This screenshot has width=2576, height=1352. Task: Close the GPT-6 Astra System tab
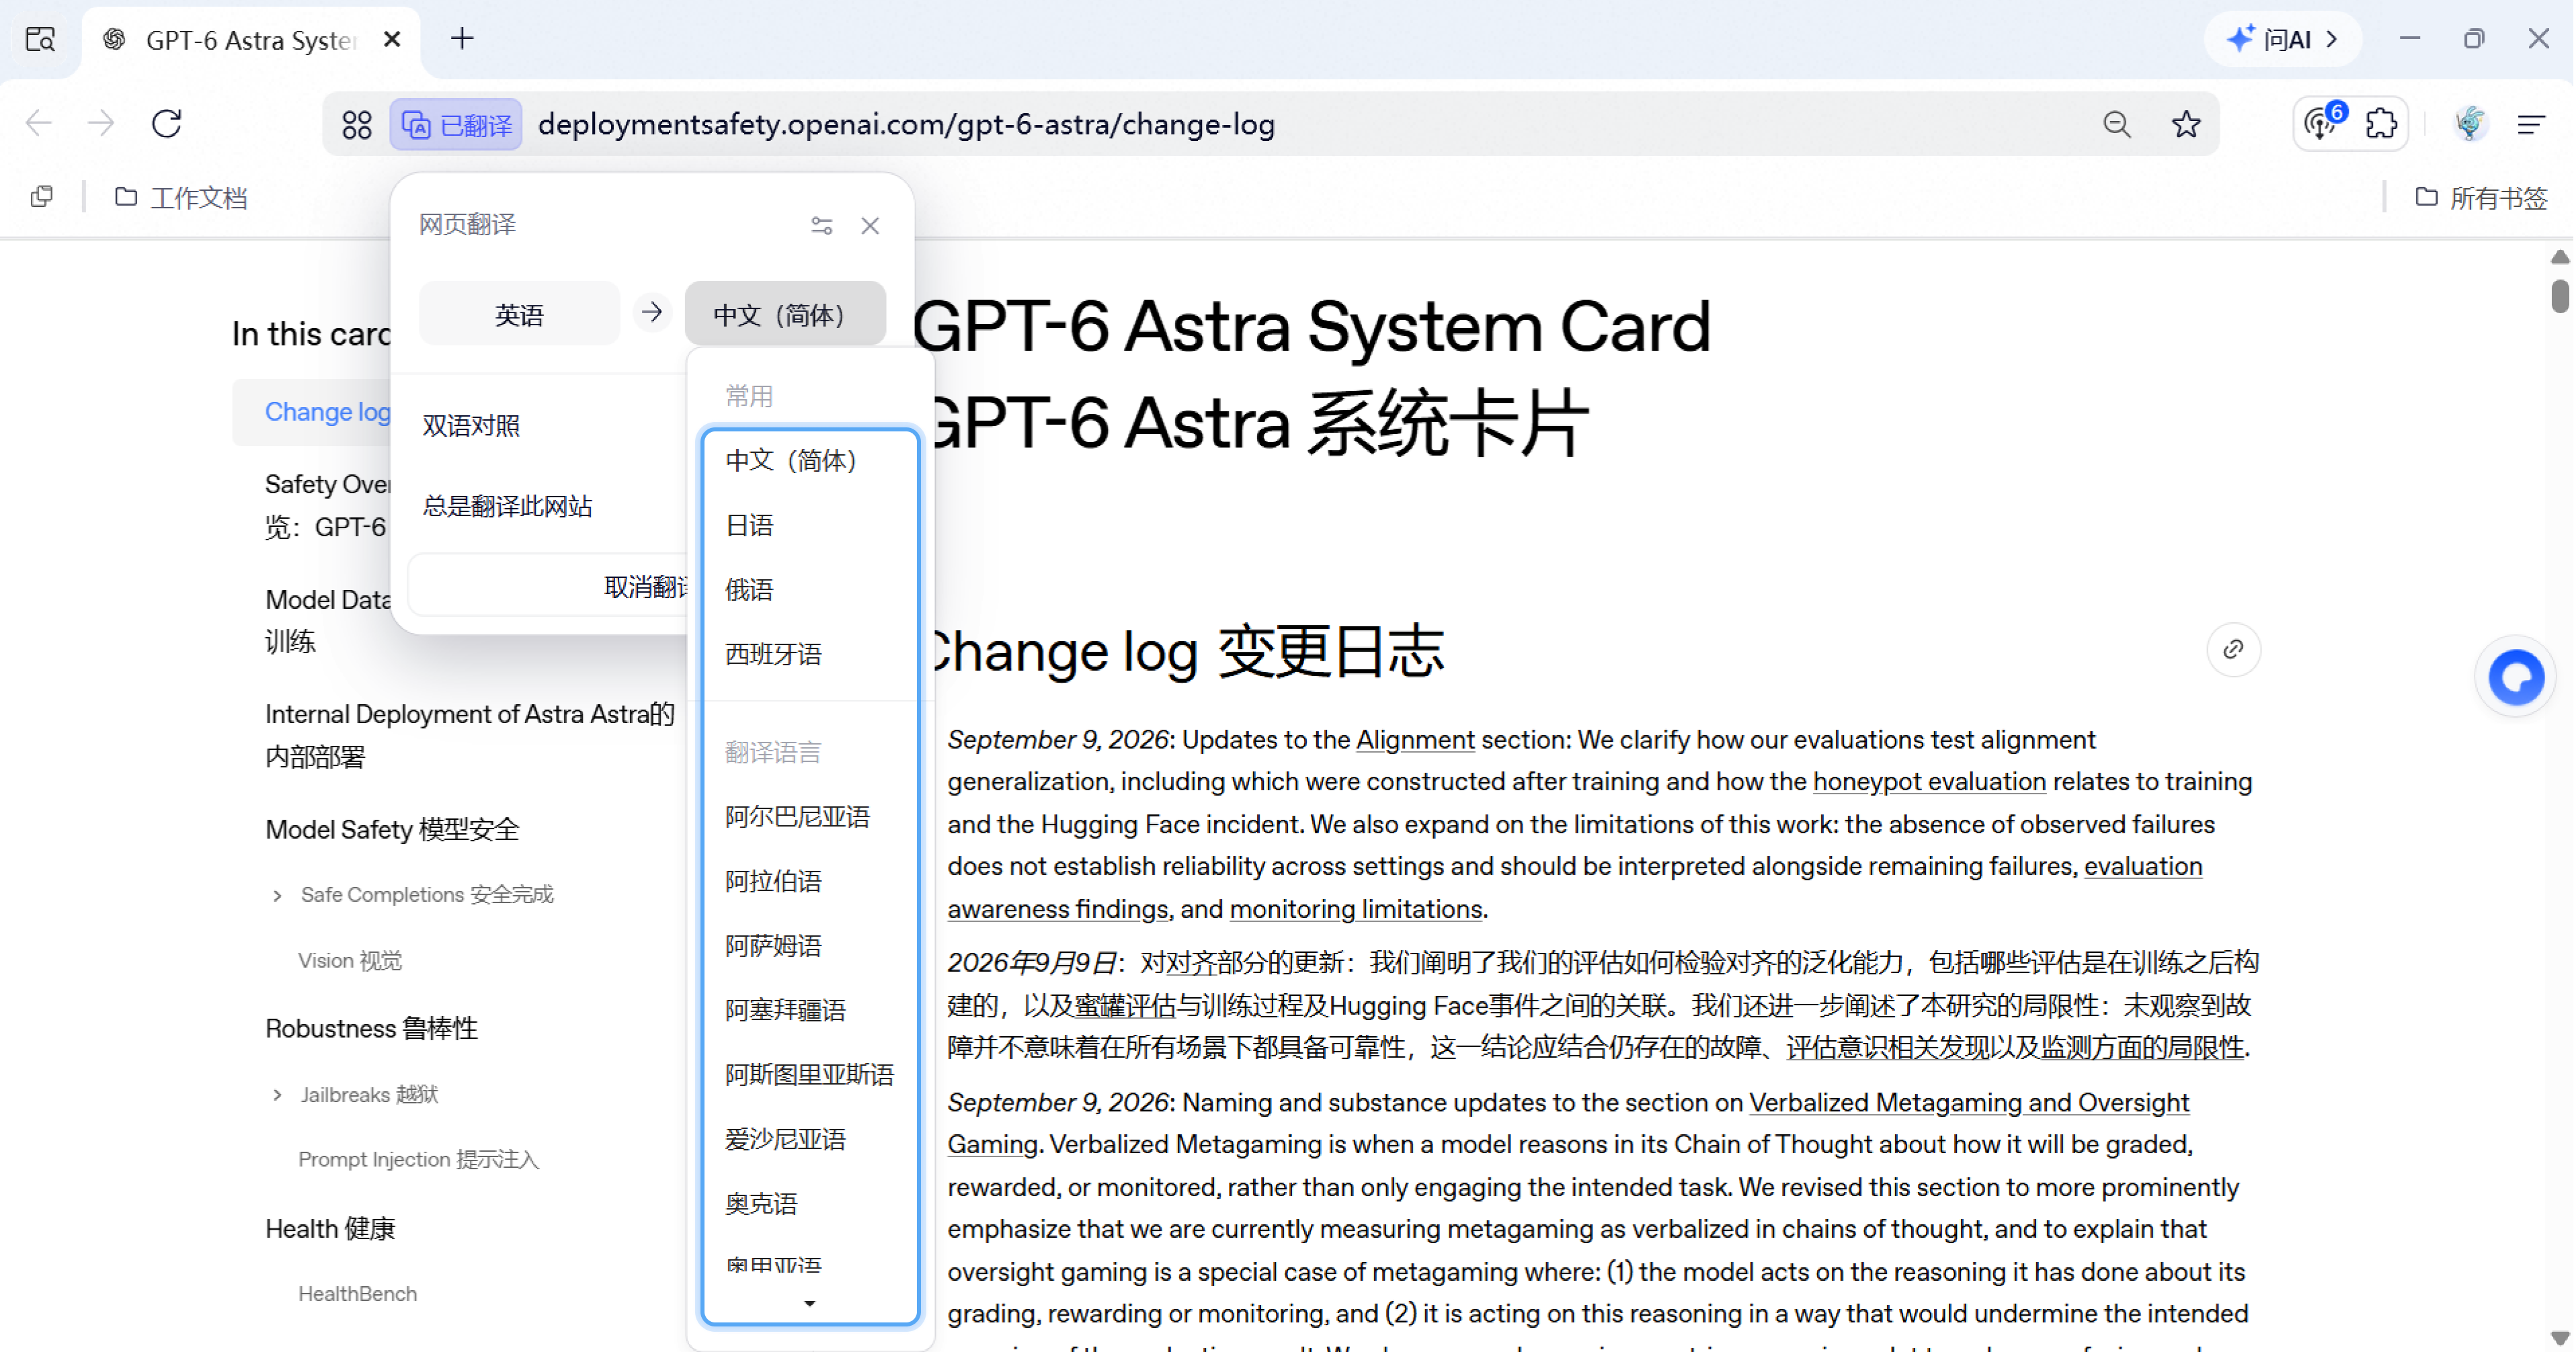[x=392, y=39]
